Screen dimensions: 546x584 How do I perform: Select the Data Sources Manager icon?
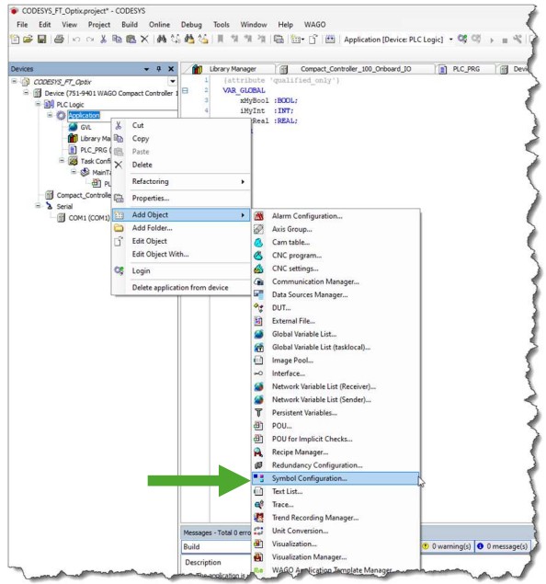(258, 294)
